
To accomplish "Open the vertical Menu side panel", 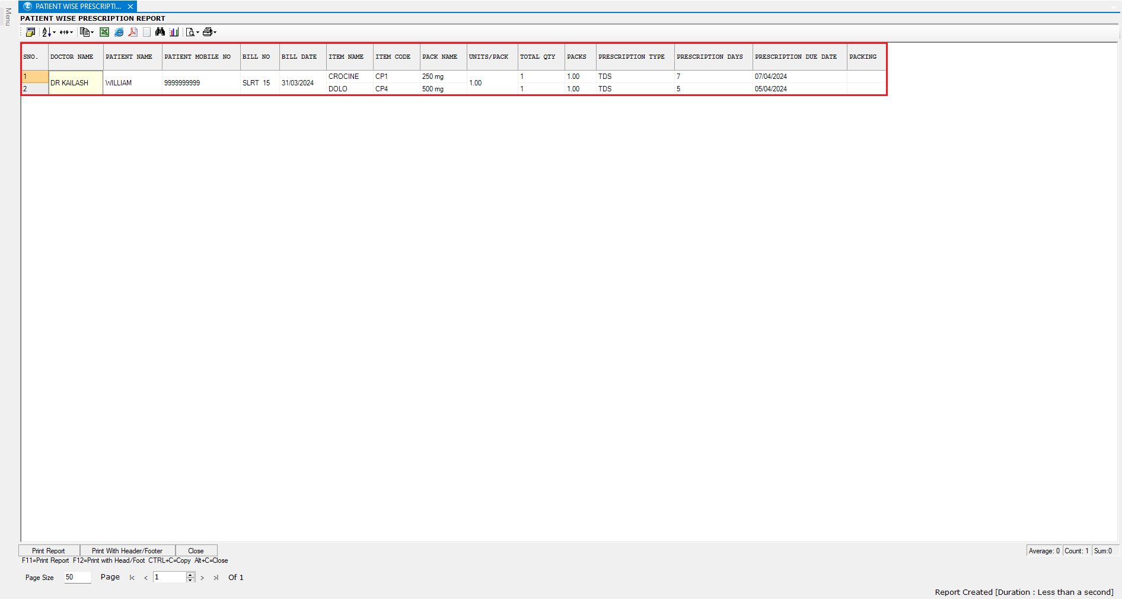I will (x=8, y=17).
